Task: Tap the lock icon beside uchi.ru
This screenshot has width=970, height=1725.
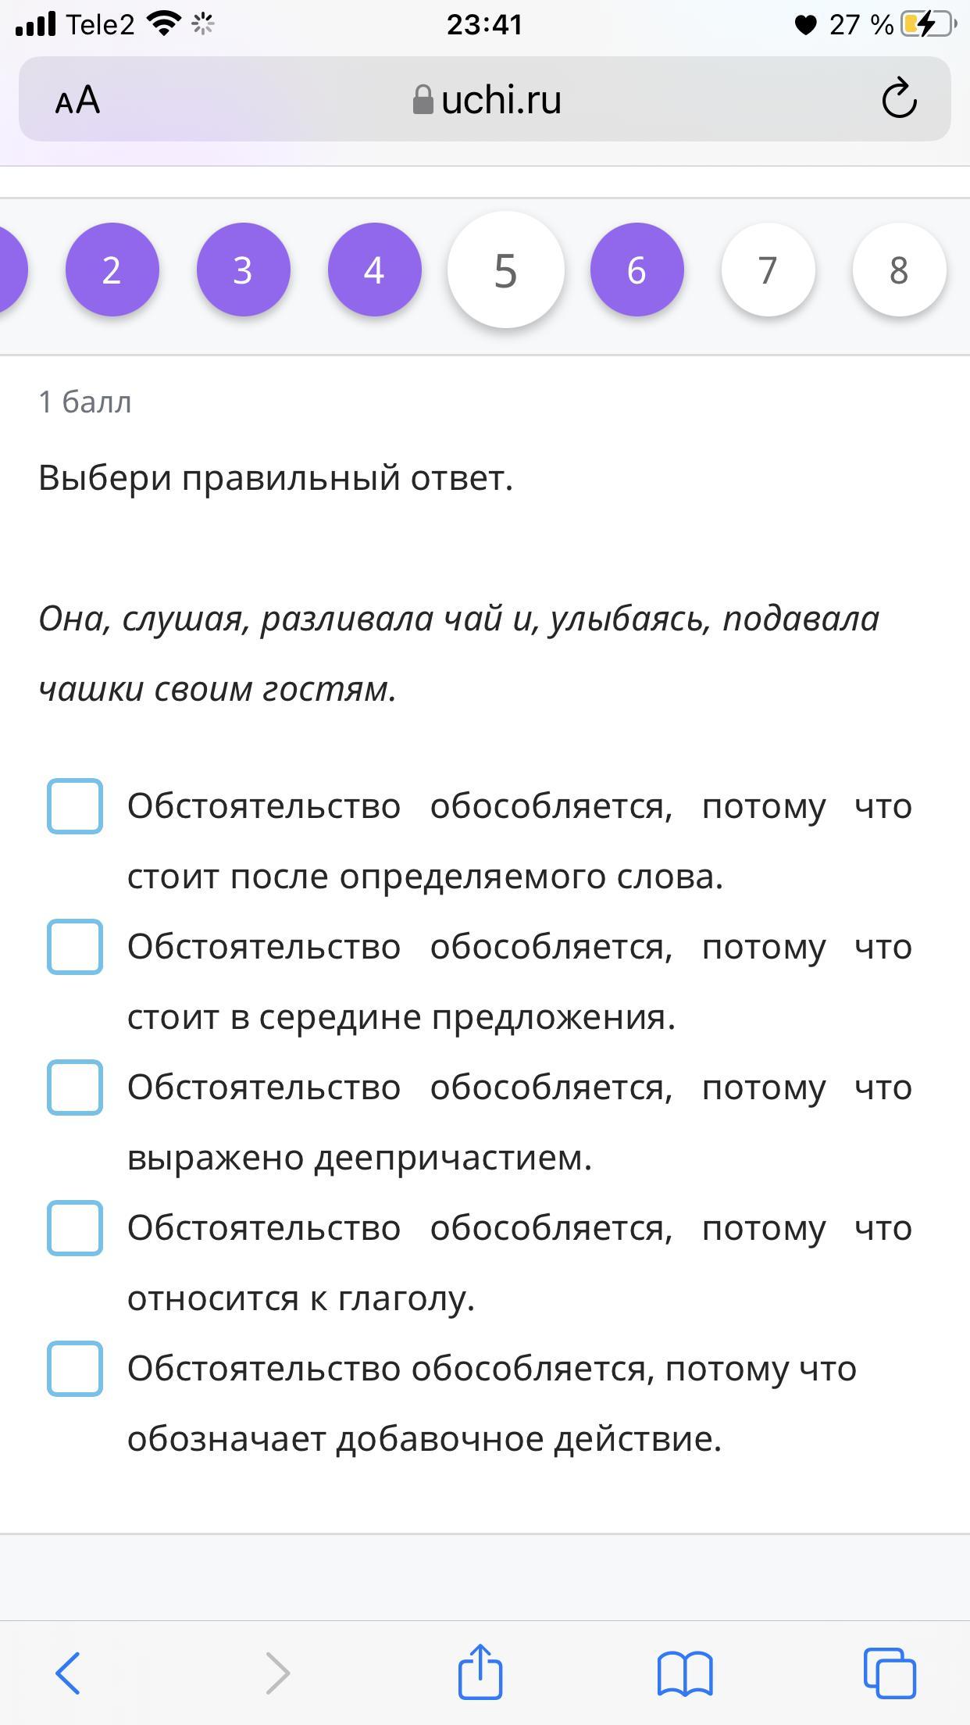Action: (423, 100)
